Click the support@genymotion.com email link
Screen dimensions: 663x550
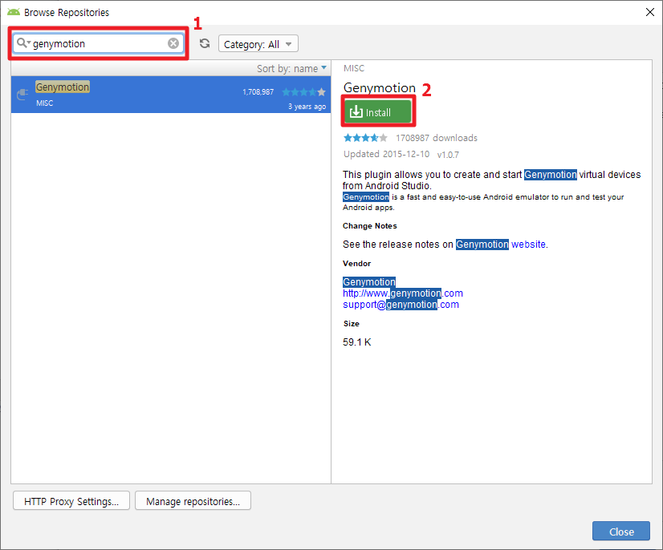(x=401, y=305)
